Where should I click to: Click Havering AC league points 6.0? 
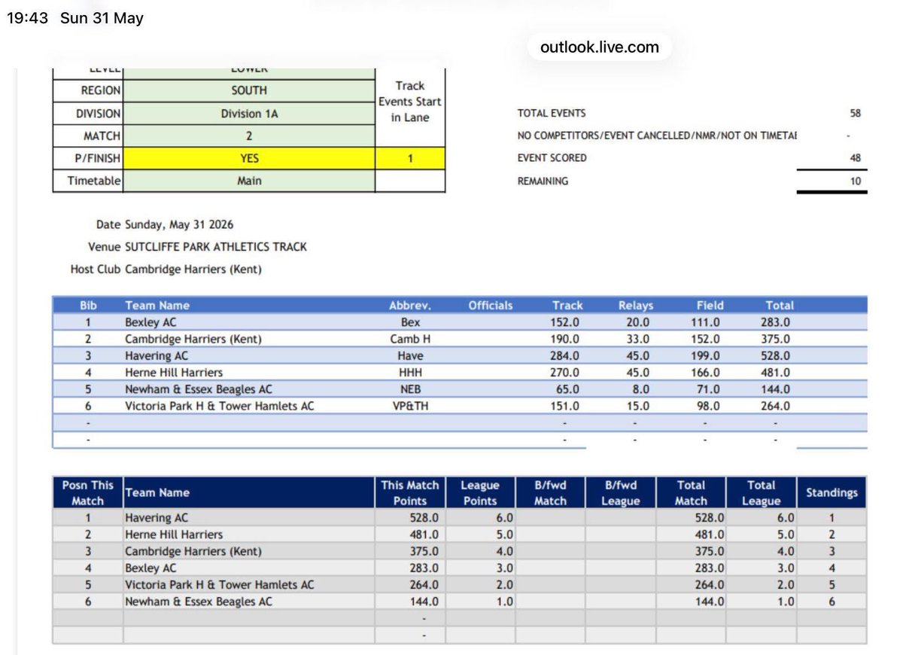(504, 518)
